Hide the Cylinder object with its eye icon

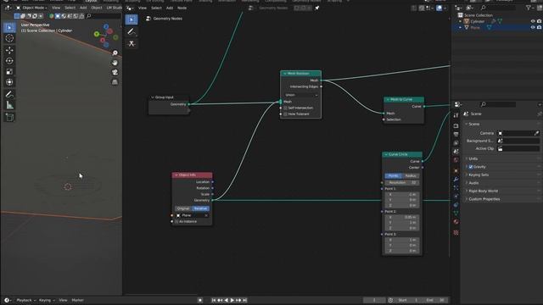(x=533, y=21)
